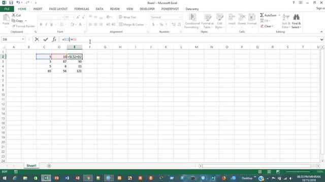Click the Save icon in quick access toolbar
This screenshot has height=182, width=325.
point(11,3)
